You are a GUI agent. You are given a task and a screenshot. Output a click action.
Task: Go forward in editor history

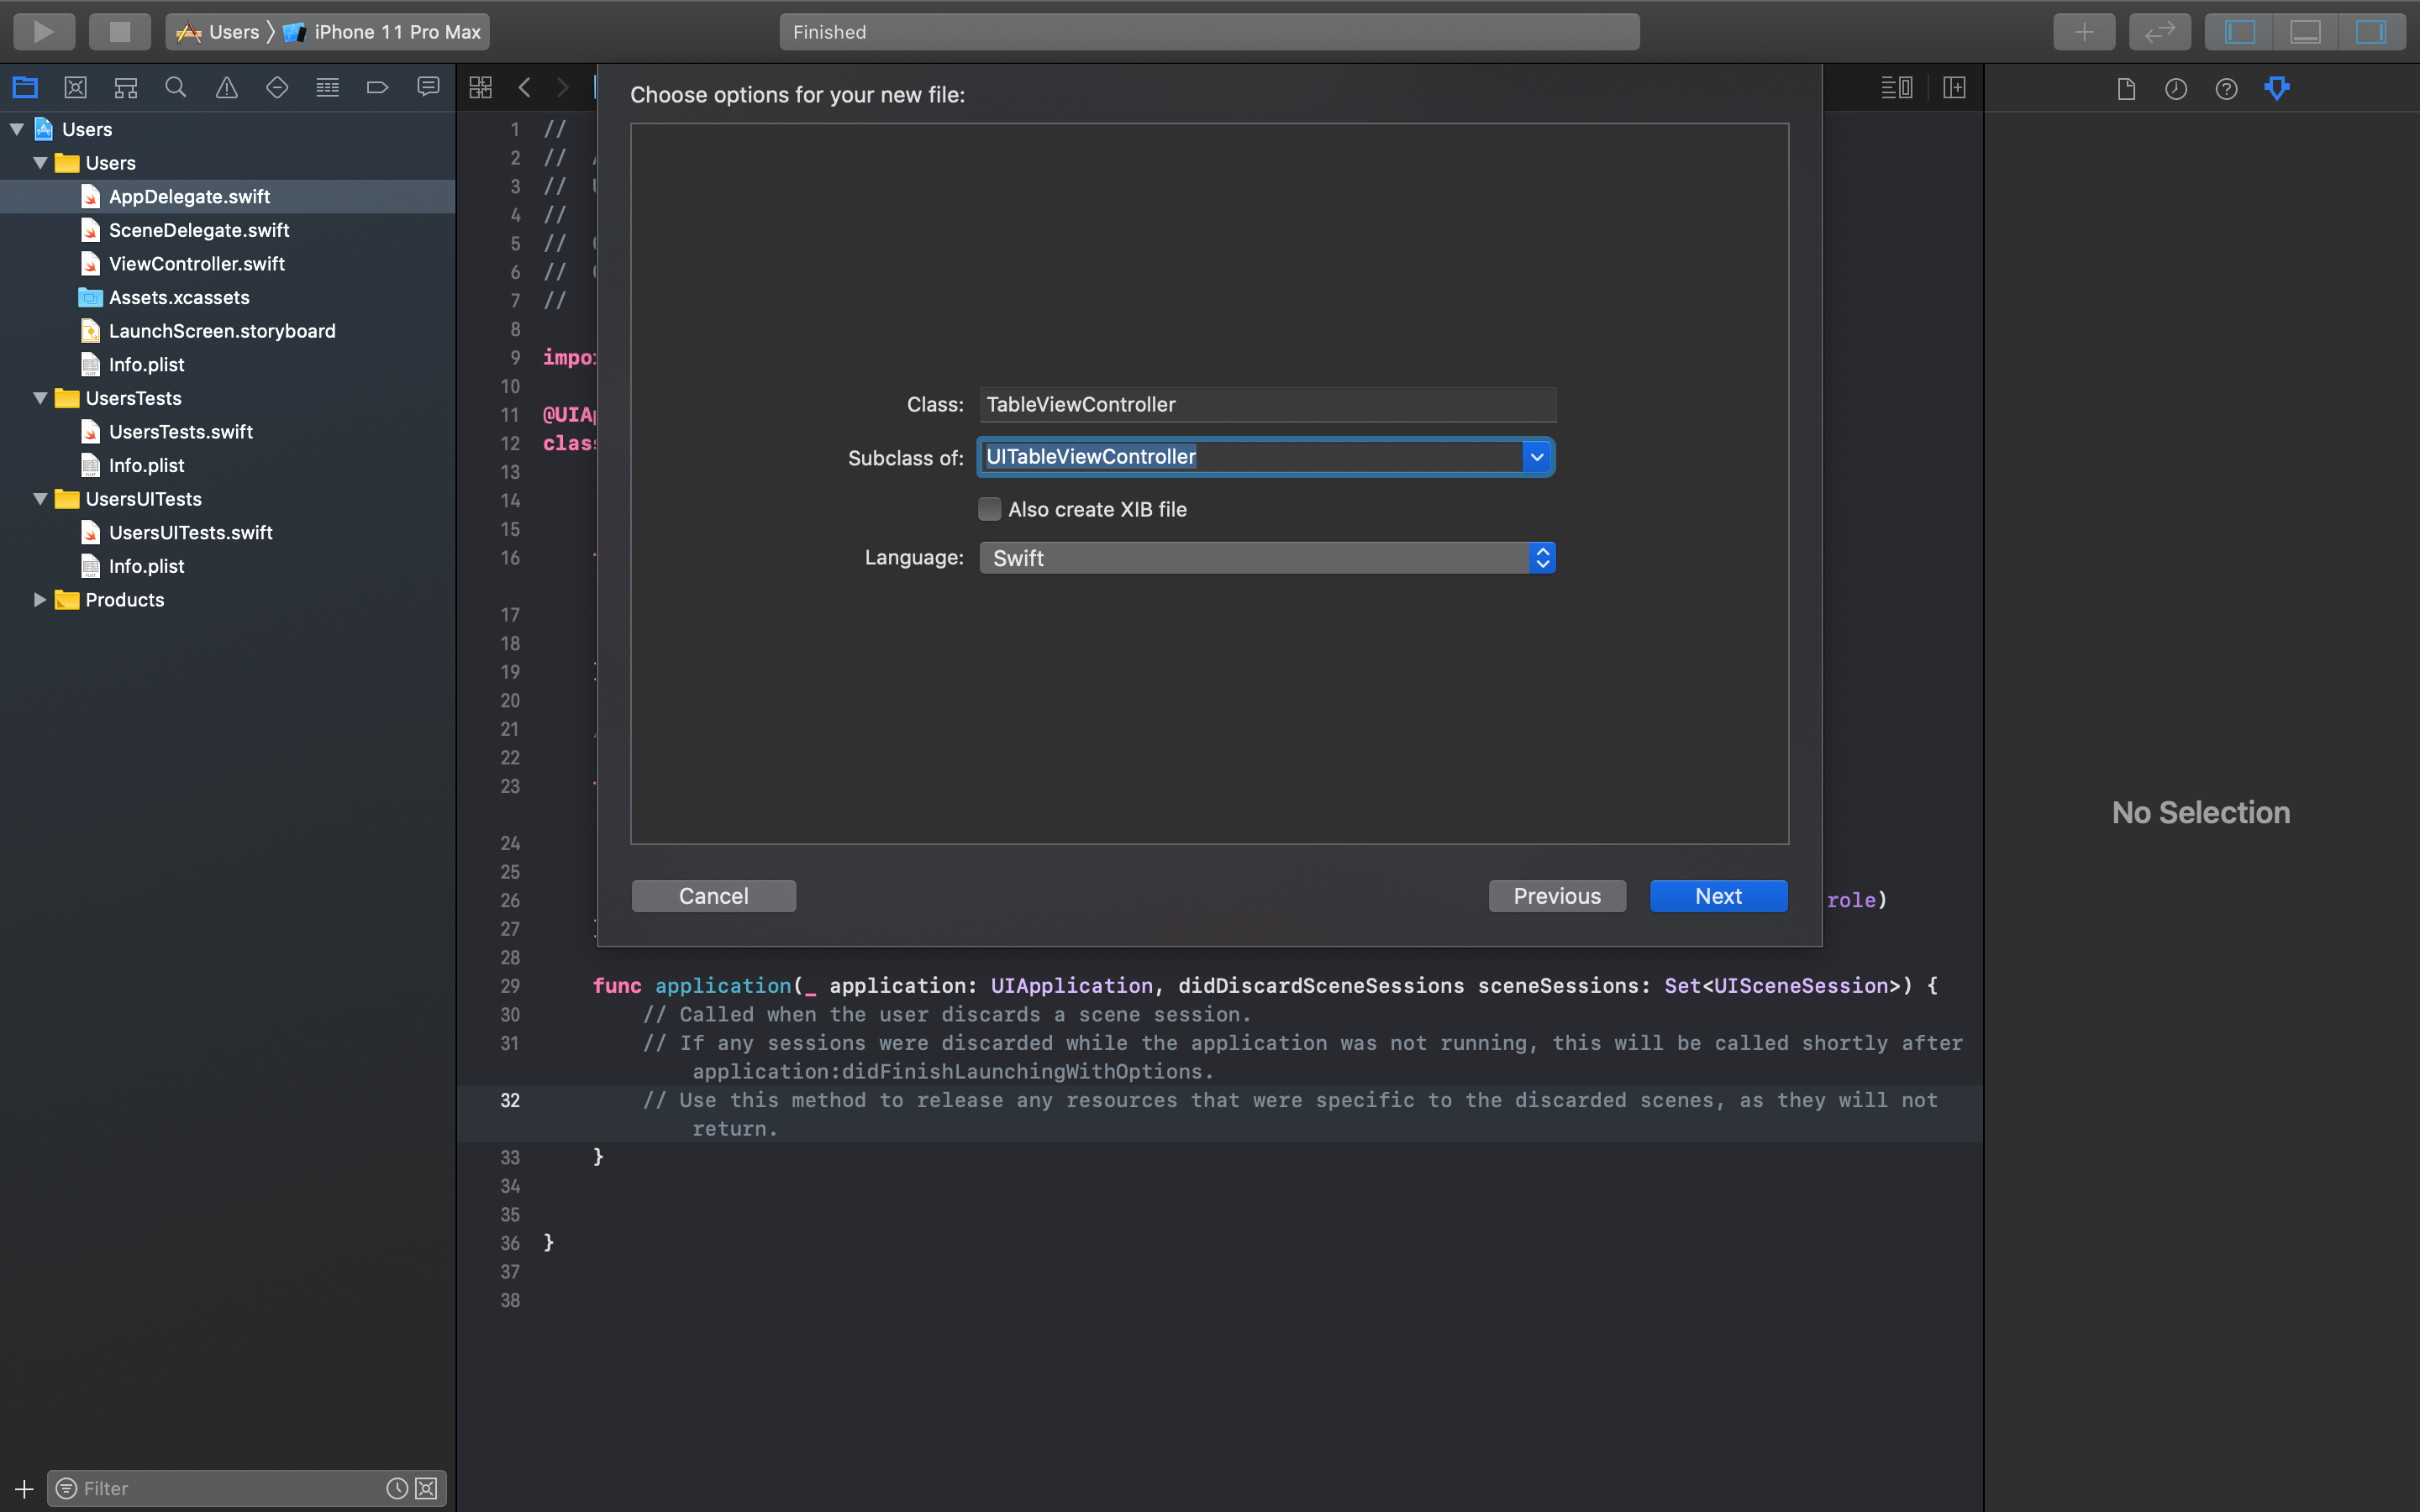point(563,88)
